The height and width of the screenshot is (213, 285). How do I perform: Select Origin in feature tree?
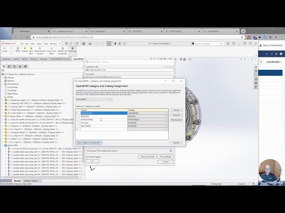(x=10, y=97)
